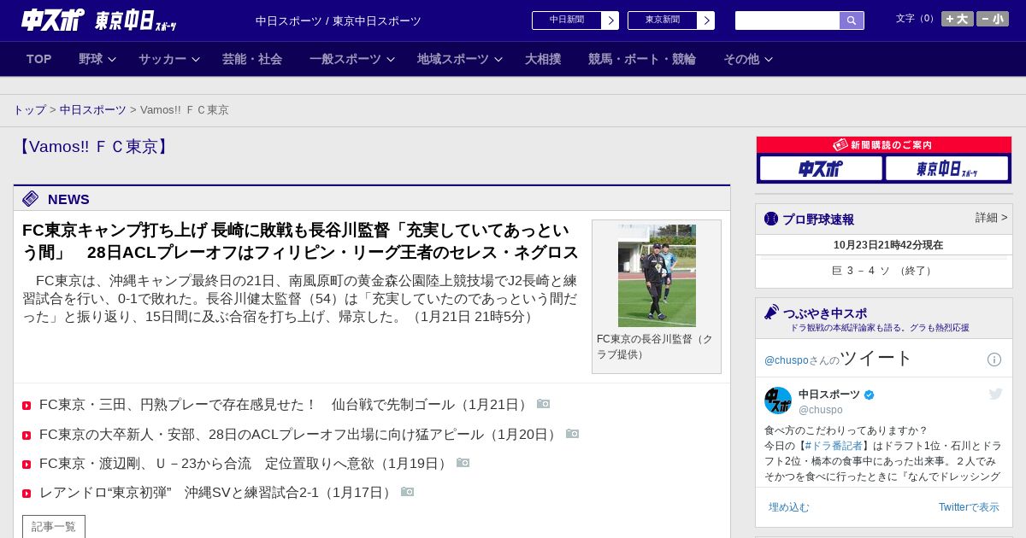Open the レアンドロ"東京初弾" article

pyautogui.click(x=217, y=493)
